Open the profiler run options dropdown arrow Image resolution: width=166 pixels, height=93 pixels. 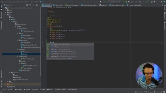[x=134, y=2]
